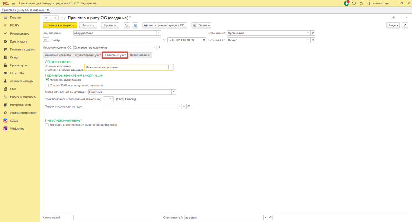Open calendar picker for date field
412x222 pixels.
pyautogui.click(x=204, y=40)
